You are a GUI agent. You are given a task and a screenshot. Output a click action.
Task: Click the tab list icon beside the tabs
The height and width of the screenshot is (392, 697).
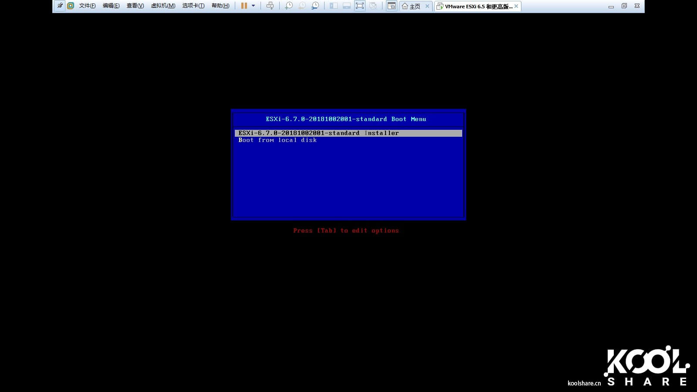pyautogui.click(x=391, y=6)
